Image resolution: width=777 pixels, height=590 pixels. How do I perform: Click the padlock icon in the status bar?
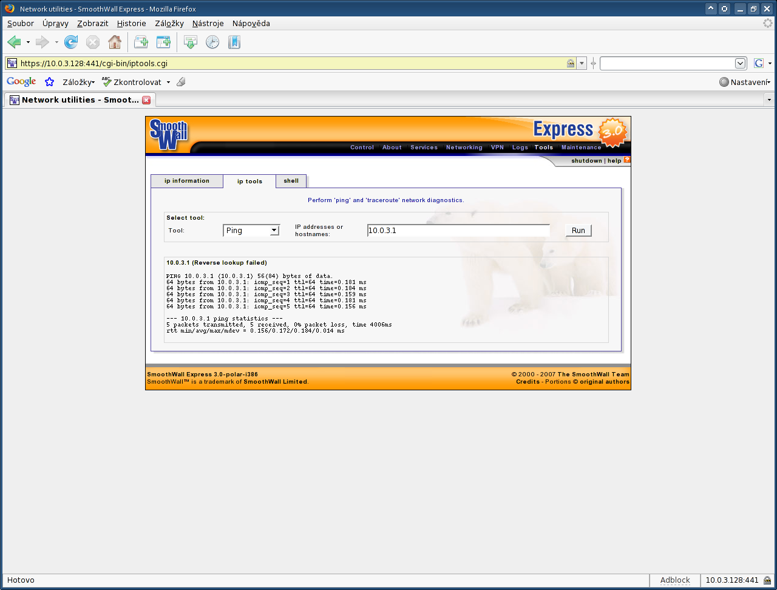pyautogui.click(x=767, y=580)
